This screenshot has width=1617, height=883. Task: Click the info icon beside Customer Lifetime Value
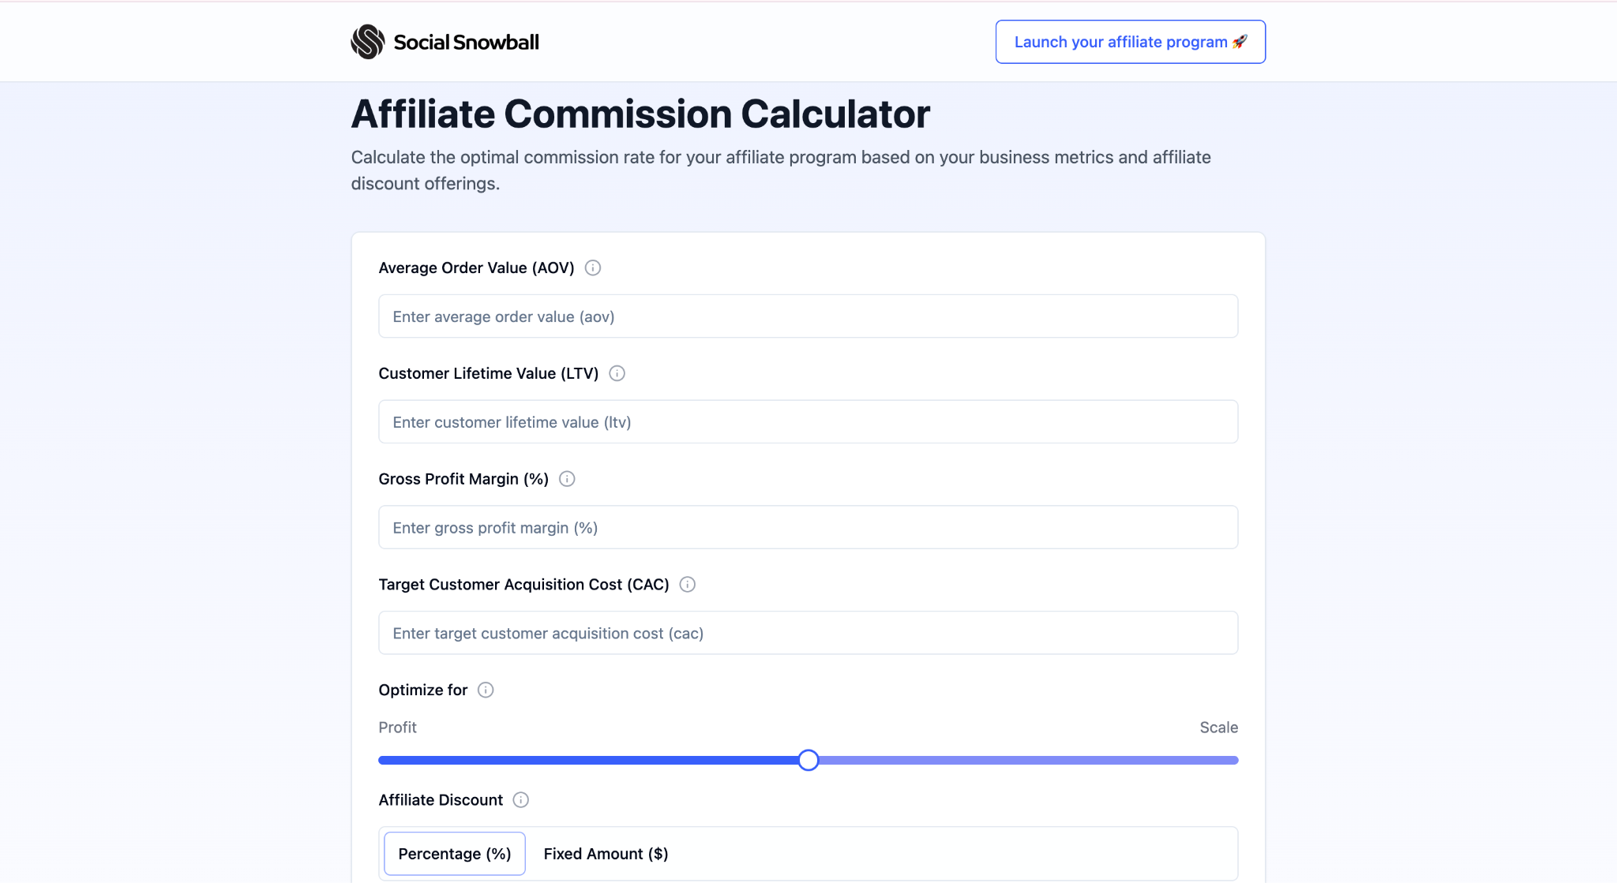click(617, 374)
